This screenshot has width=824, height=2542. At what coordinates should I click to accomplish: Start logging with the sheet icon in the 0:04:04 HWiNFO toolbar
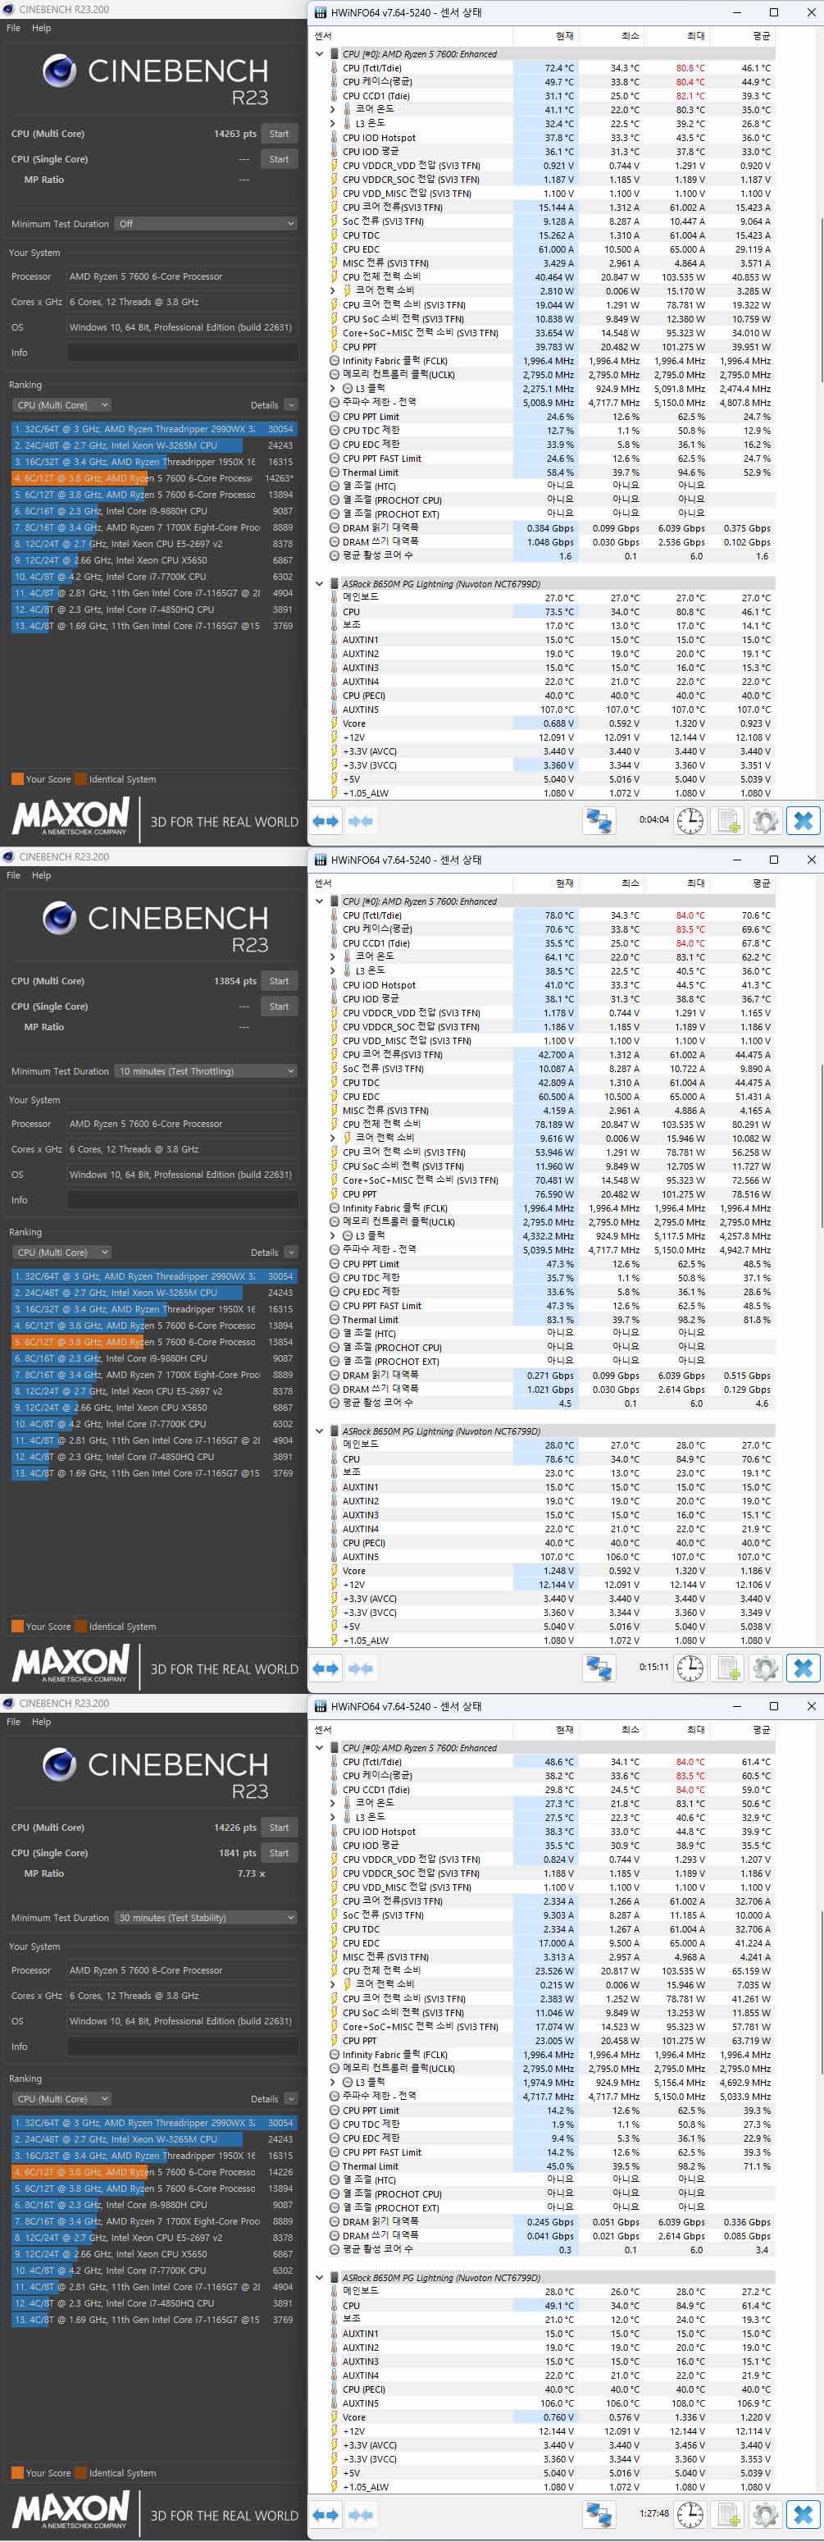click(728, 820)
